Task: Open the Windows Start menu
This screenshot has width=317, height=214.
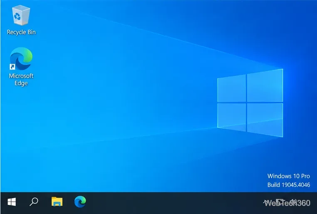Action: 12,202
